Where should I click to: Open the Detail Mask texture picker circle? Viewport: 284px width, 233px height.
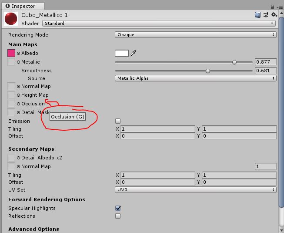click(18, 113)
